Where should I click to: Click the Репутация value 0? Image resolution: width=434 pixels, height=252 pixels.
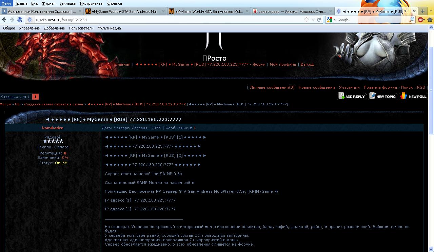pos(65,153)
